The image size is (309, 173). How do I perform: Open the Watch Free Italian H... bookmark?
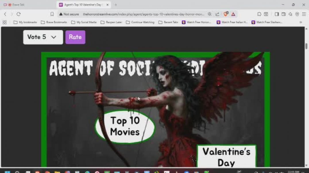coord(232,22)
